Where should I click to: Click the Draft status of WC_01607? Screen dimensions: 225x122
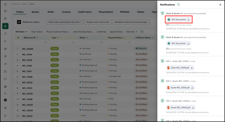click(83, 116)
